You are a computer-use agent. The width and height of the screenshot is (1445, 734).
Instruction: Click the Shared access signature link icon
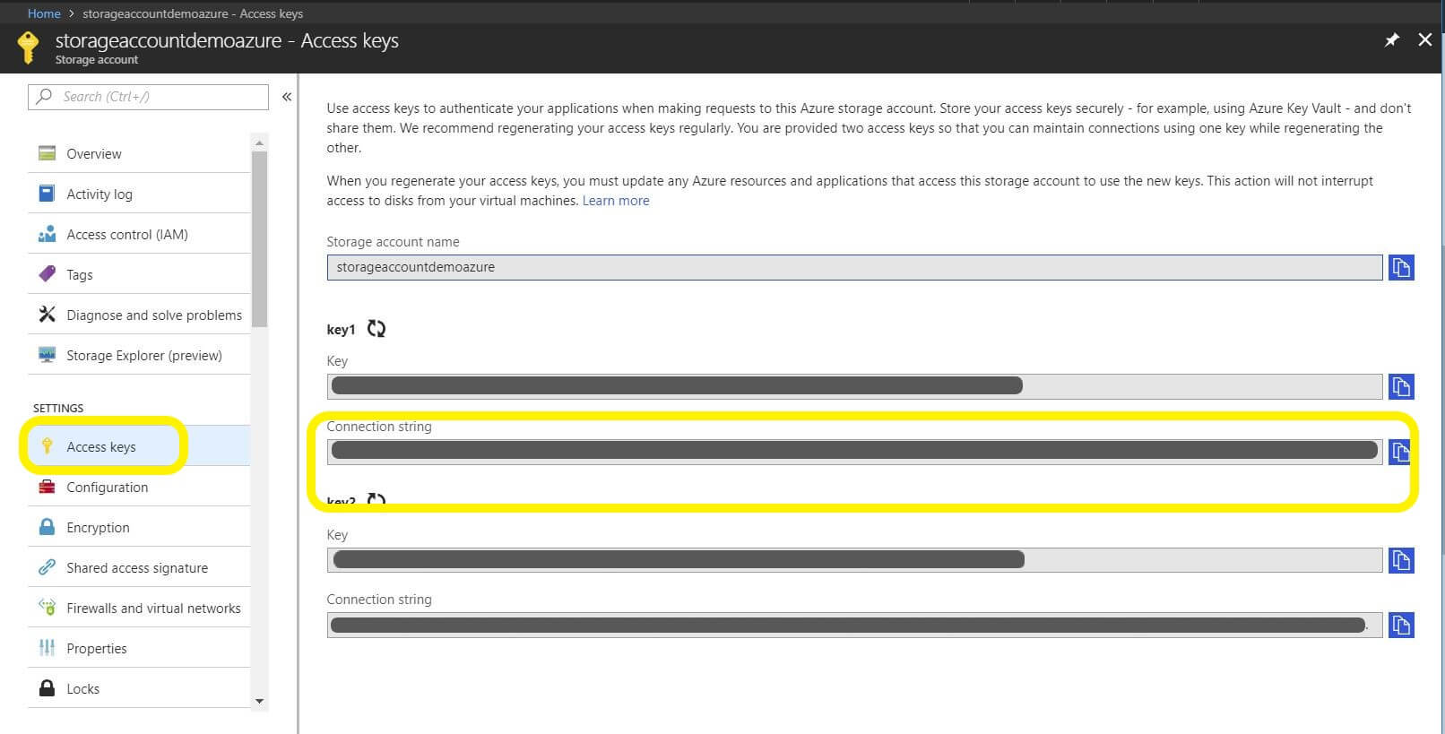(x=48, y=567)
